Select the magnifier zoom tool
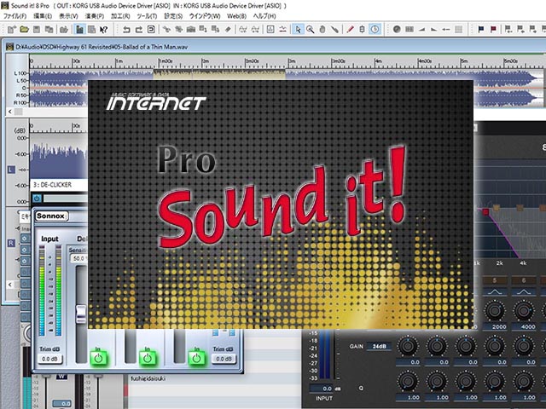The width and height of the screenshot is (546, 409). click(x=311, y=29)
